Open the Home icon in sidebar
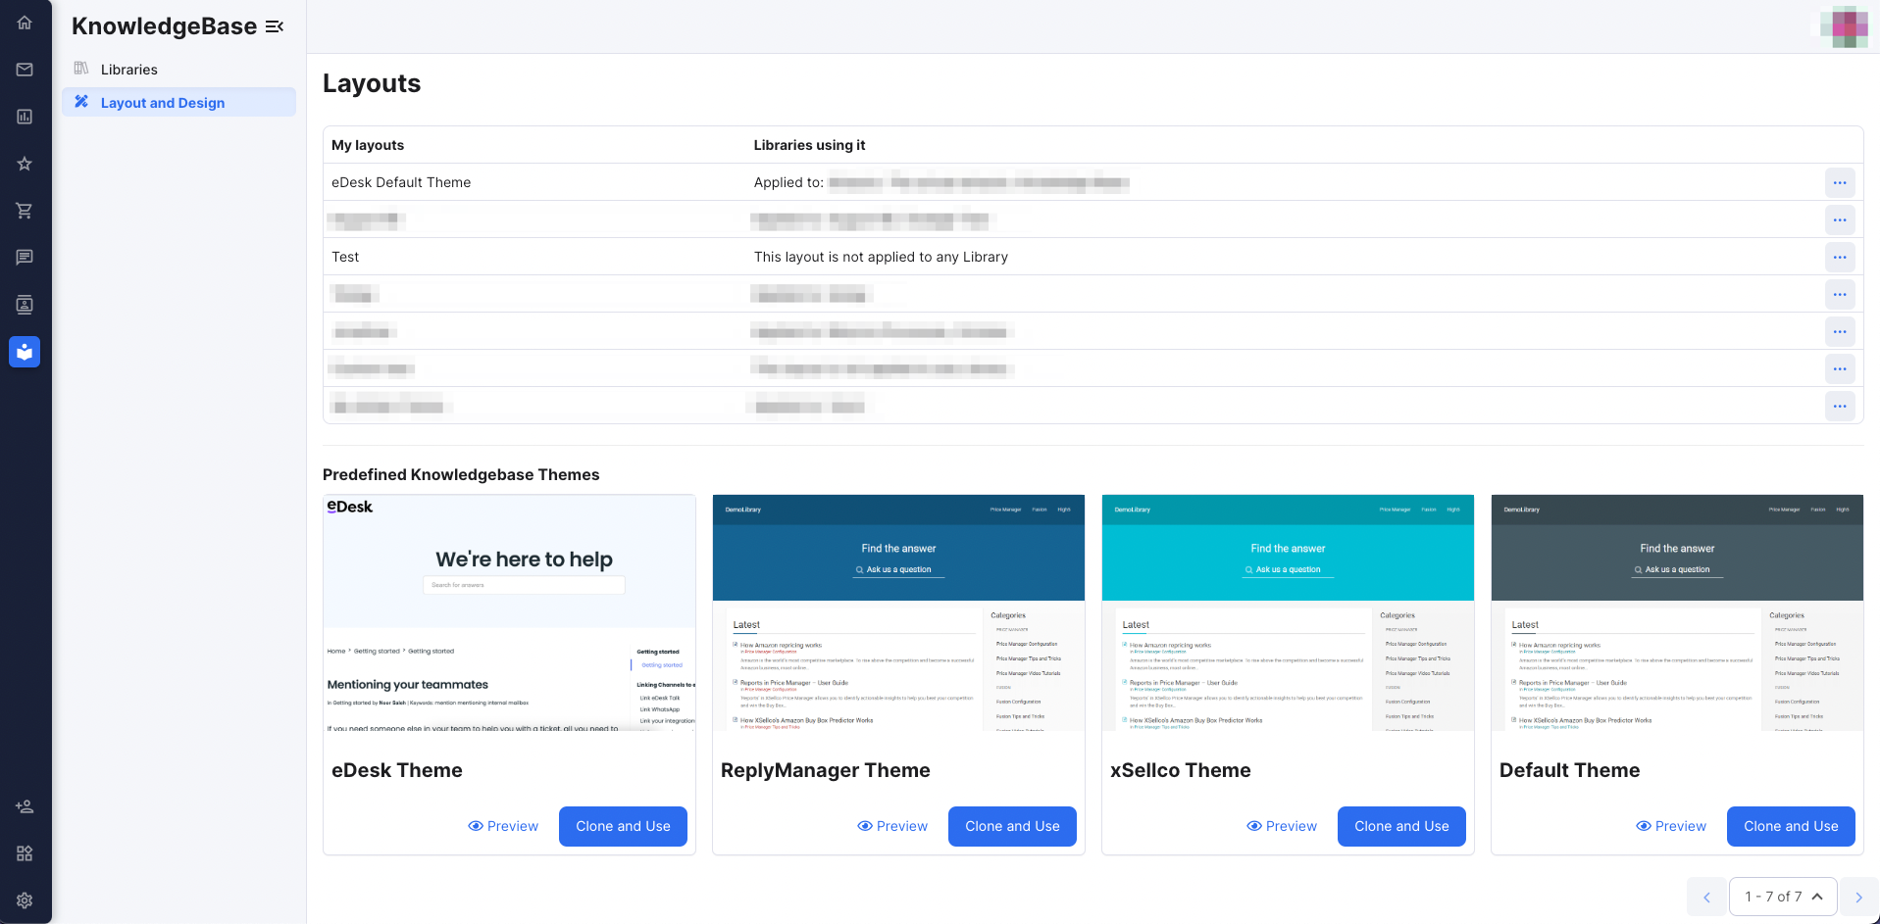Viewport: 1880px width, 924px height. pos(25,23)
